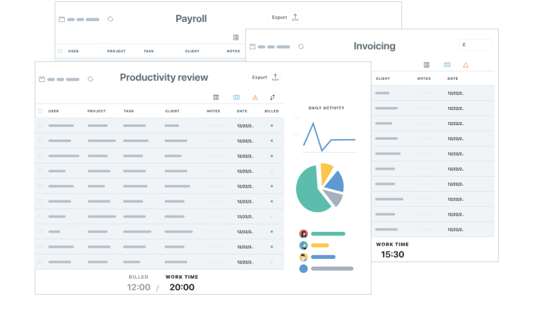Click the upload arrow icon in Payroll Export
The height and width of the screenshot is (313, 546).
coord(296,17)
